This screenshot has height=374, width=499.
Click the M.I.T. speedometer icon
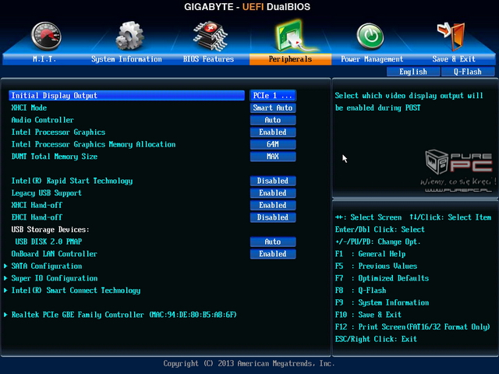(x=46, y=36)
